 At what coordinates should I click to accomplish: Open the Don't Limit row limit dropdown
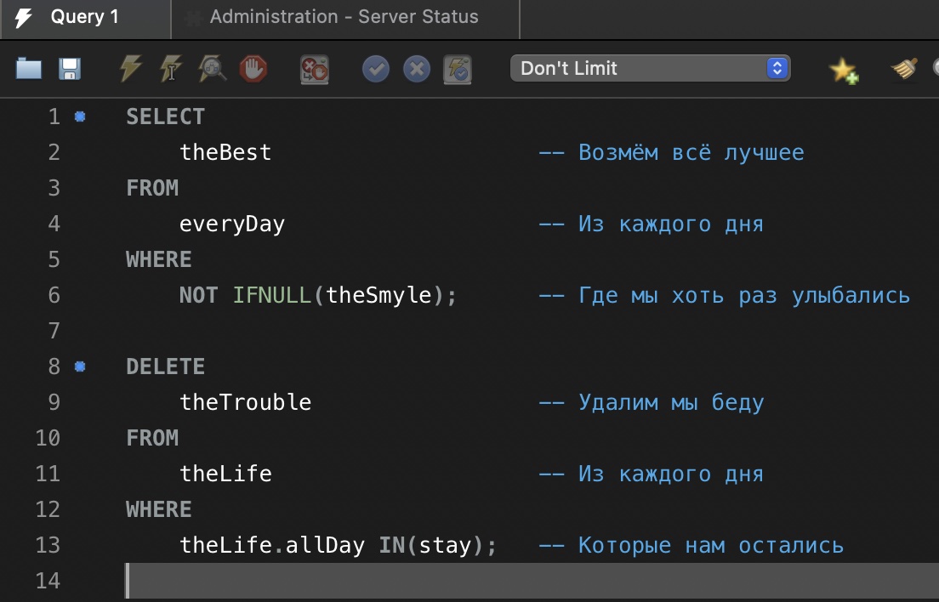[x=651, y=68]
